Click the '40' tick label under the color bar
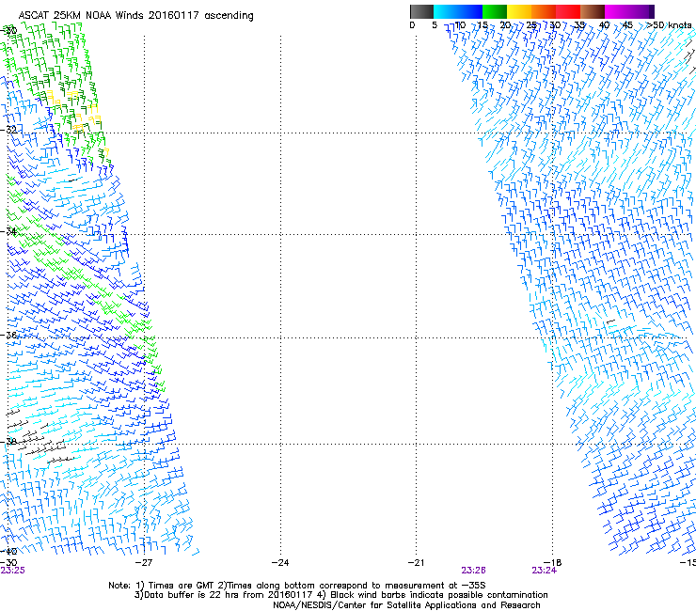Image resolution: width=696 pixels, height=611 pixels. pos(604,25)
